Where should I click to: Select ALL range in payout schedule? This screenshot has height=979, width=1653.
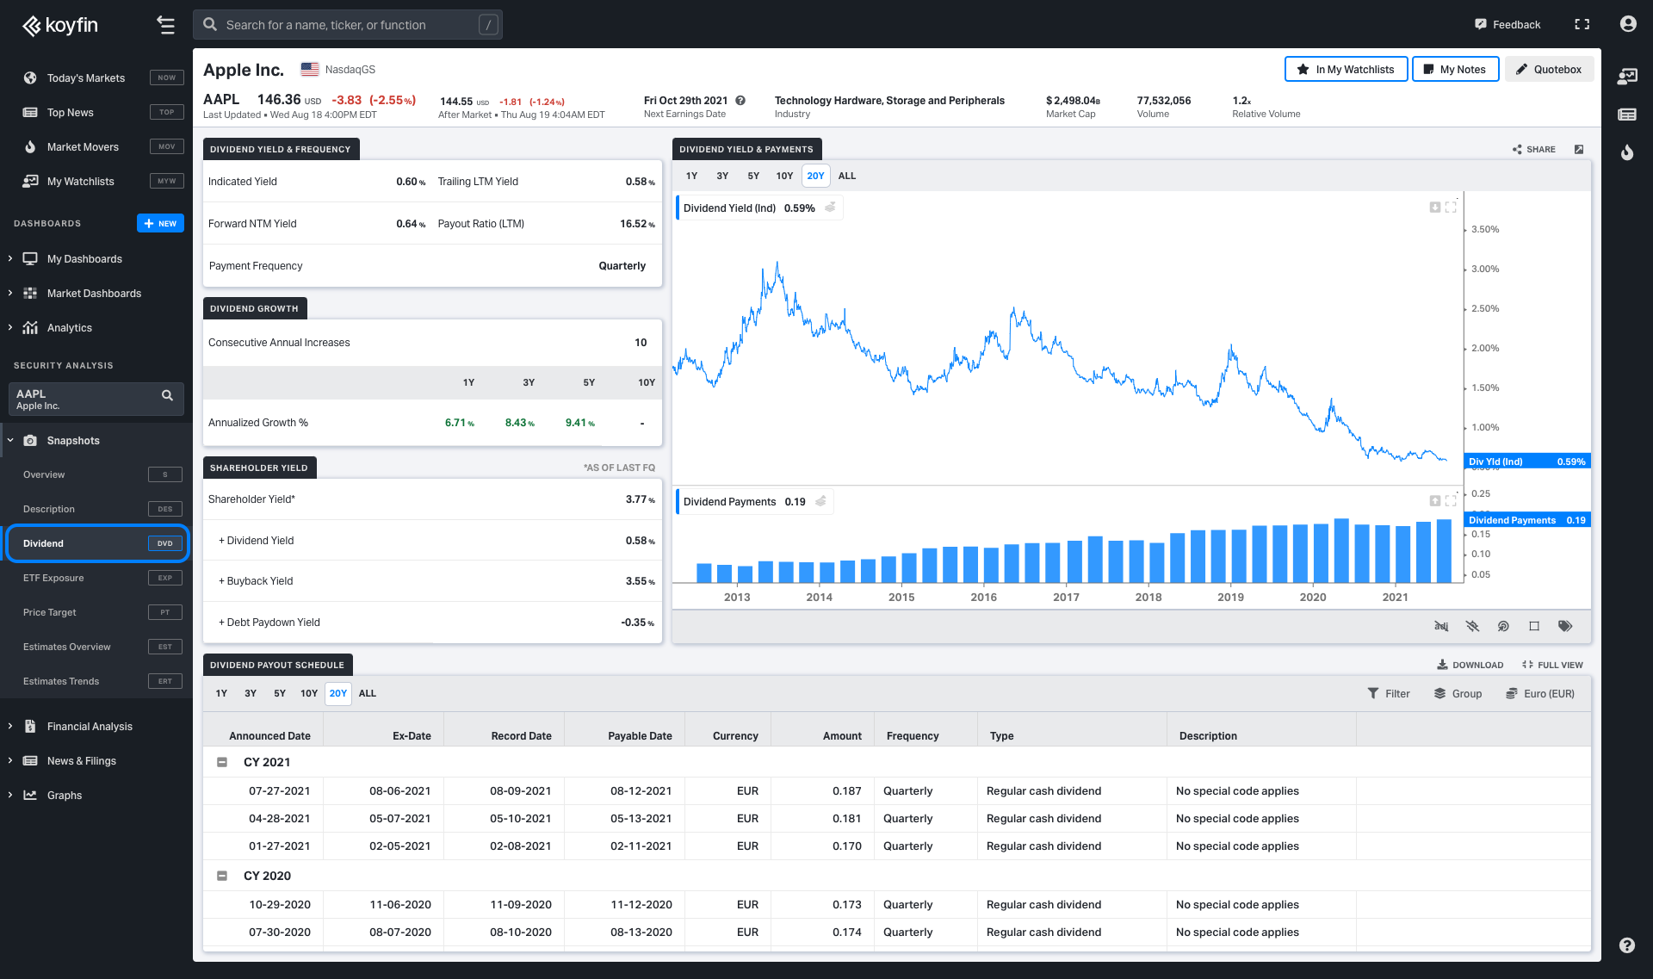coord(368,693)
